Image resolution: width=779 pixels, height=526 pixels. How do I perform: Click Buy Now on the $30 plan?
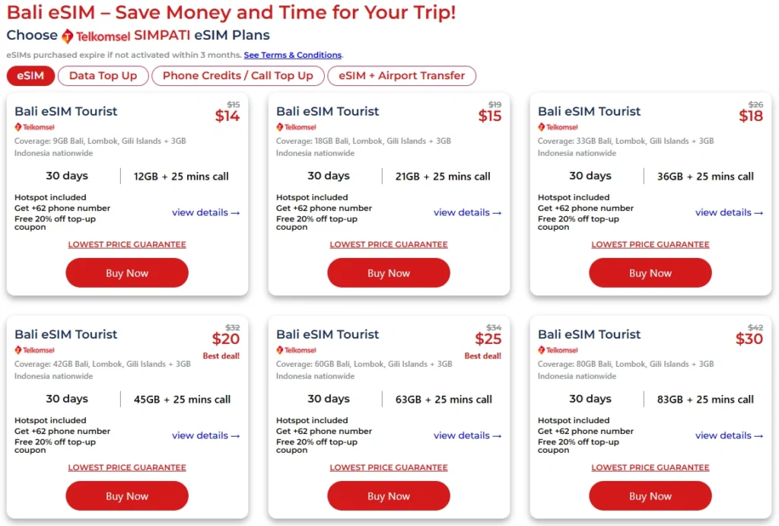(650, 496)
